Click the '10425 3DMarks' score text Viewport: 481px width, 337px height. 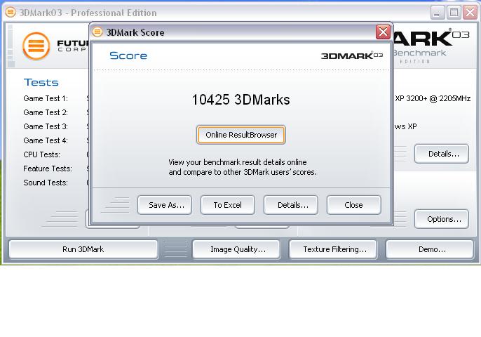[x=240, y=100]
